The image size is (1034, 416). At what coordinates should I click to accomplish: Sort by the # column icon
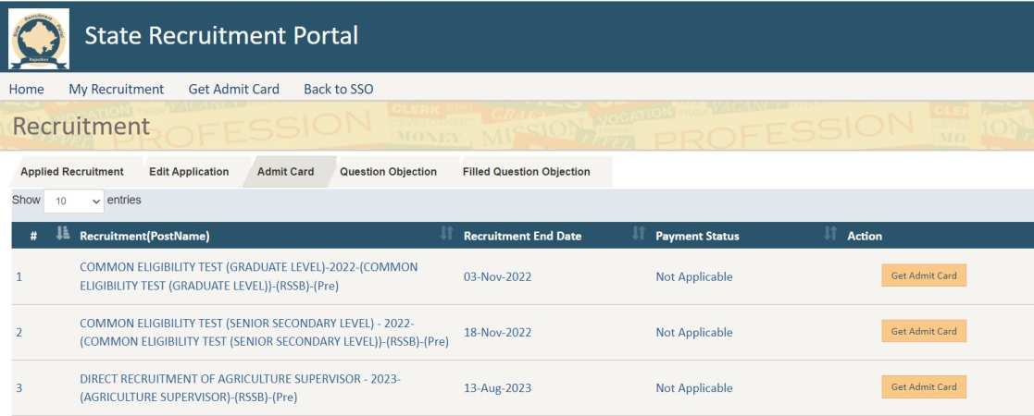click(x=63, y=233)
